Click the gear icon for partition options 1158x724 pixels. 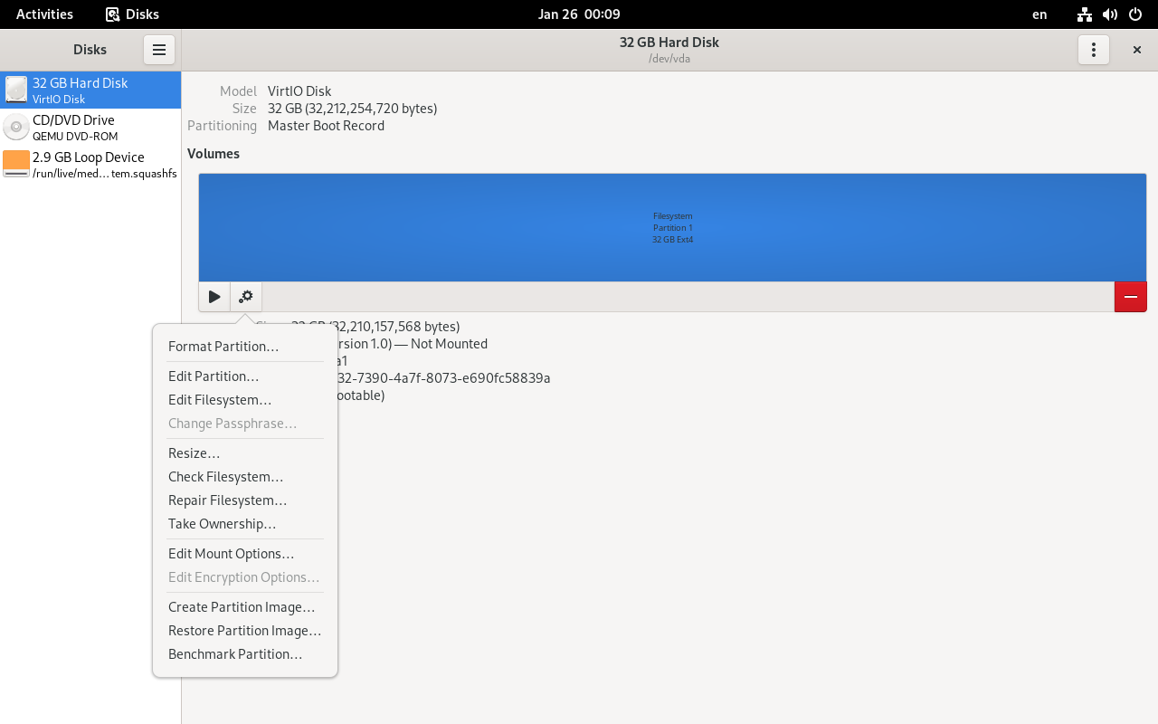click(x=246, y=297)
